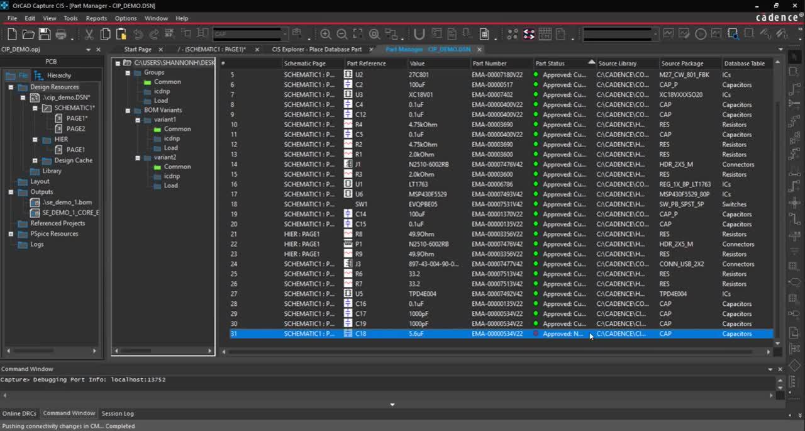Image resolution: width=805 pixels, height=431 pixels.
Task: Save the current project
Action: [x=45, y=34]
